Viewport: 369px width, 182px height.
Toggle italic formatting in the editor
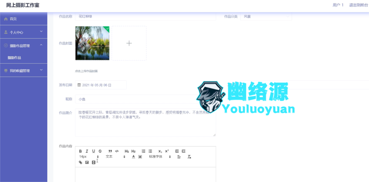pos(87,151)
